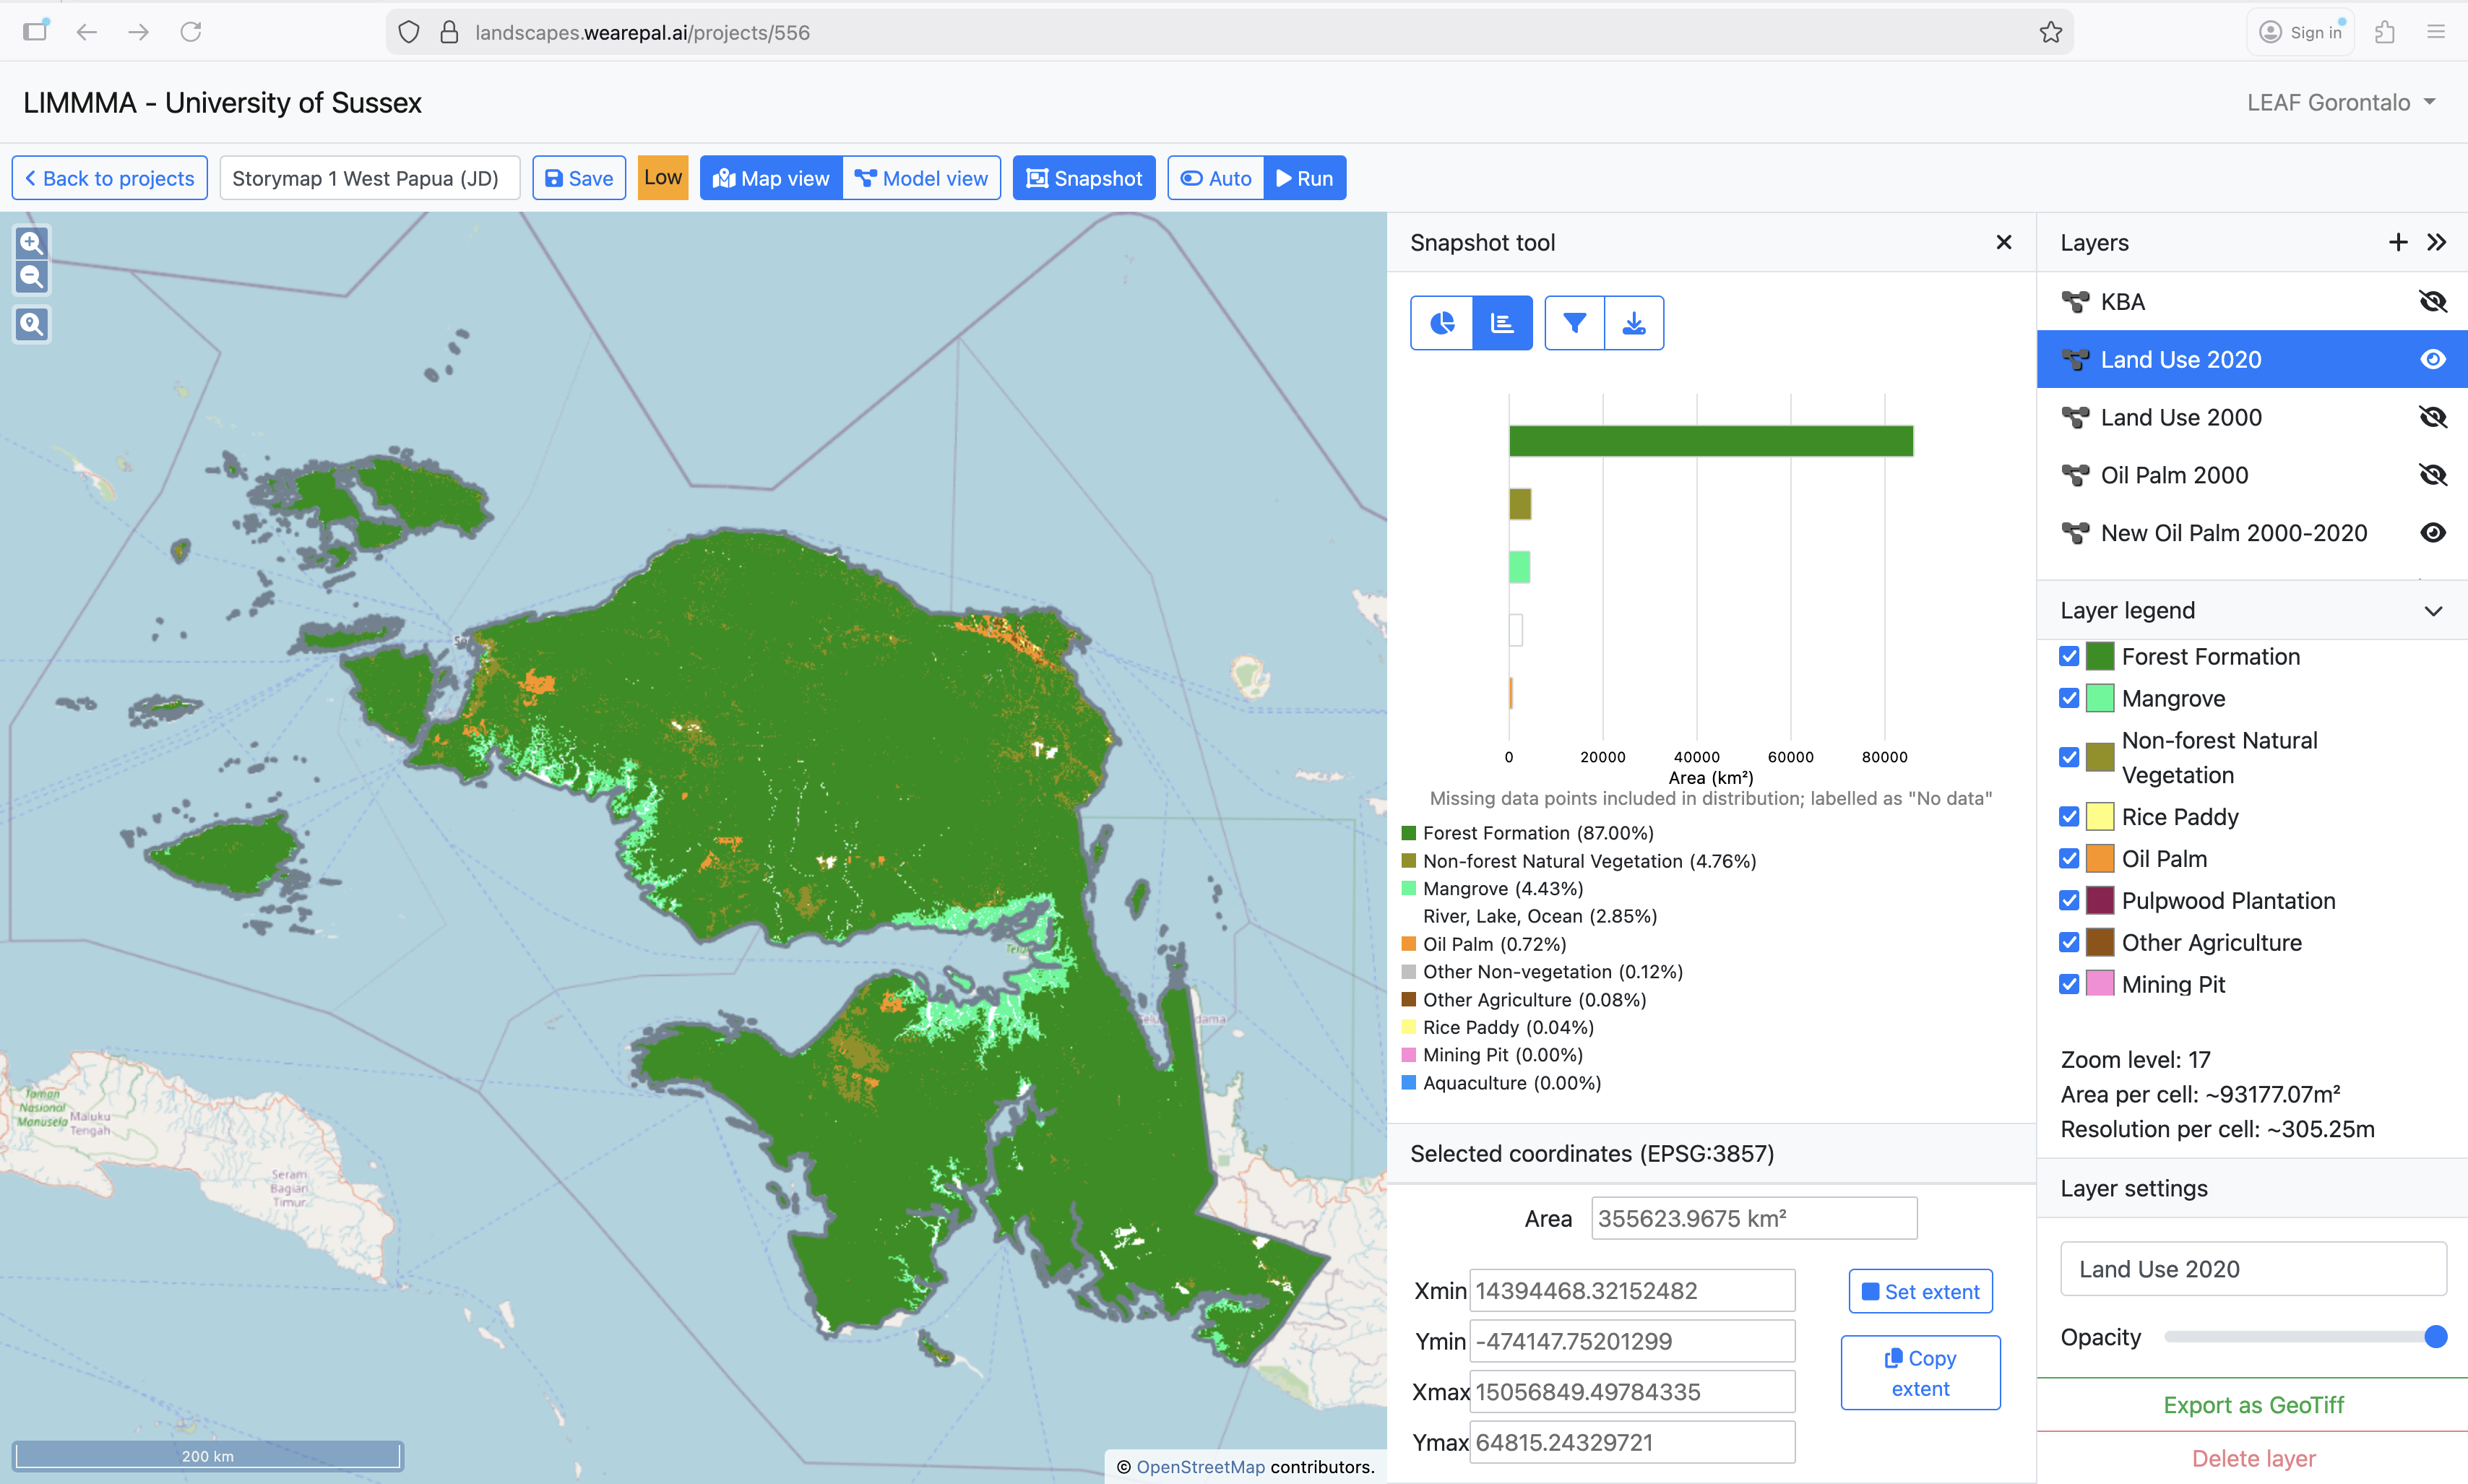
Task: Switch snapshot chart to pie view
Action: click(x=1441, y=323)
